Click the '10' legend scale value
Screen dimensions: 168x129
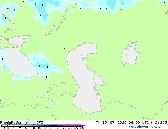pyautogui.click(x=33, y=128)
